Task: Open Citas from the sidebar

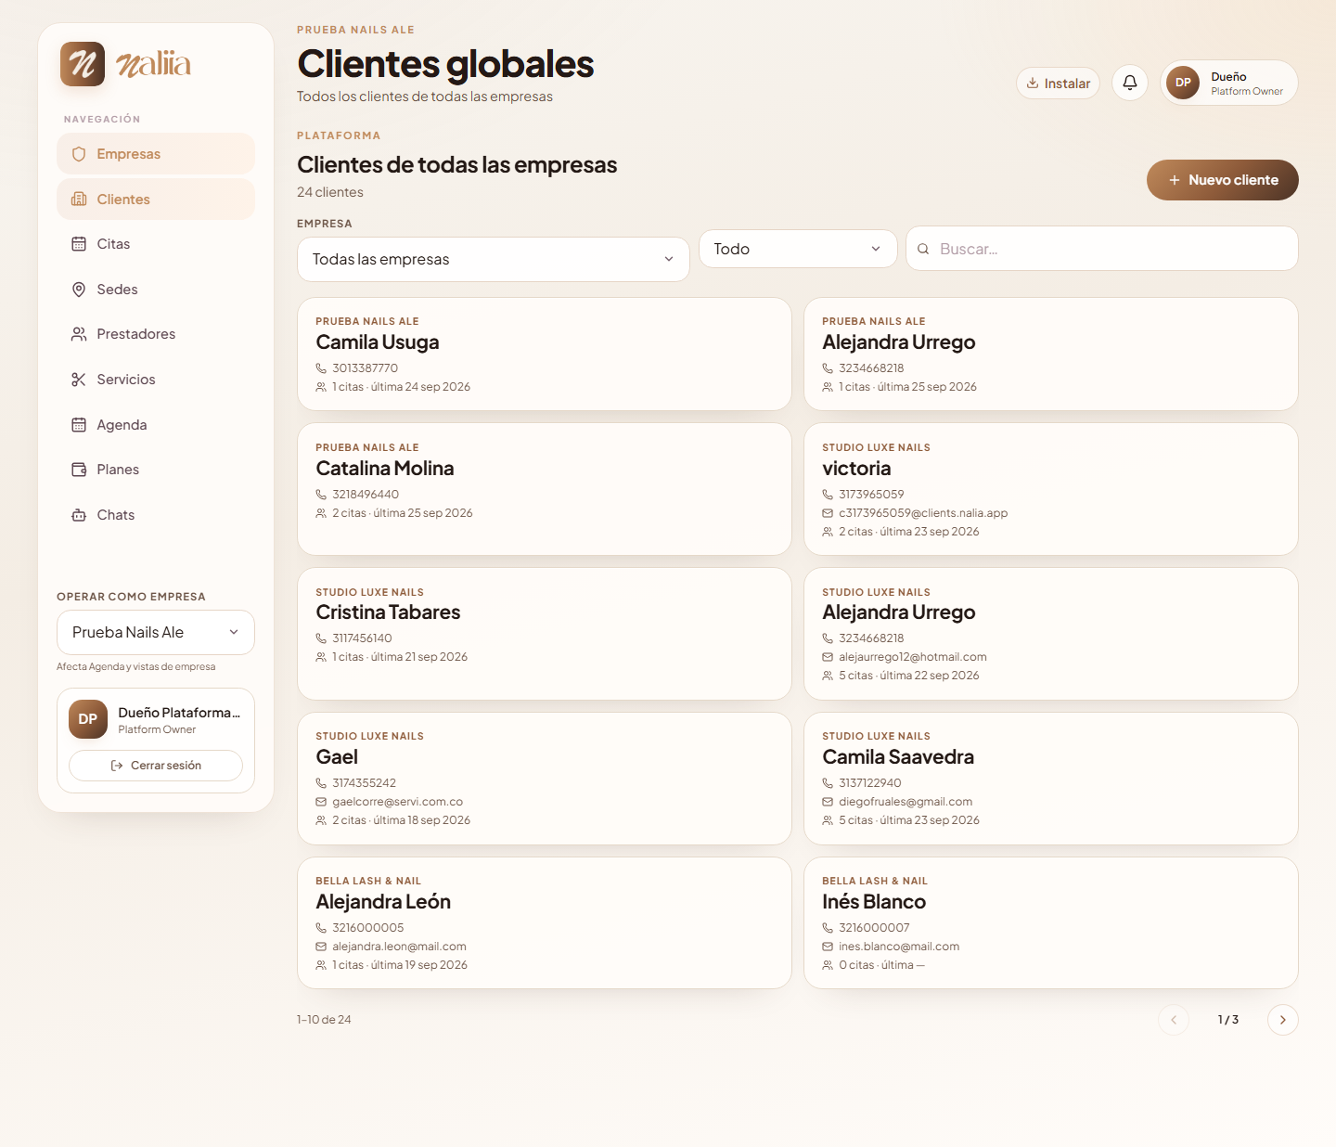Action: click(156, 244)
